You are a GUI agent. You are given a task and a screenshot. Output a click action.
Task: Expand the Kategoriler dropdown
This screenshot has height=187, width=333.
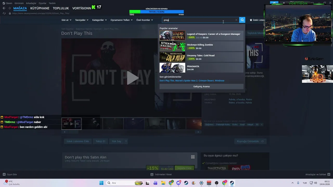[x=99, y=20]
